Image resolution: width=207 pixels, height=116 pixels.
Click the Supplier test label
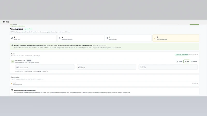point(46,71)
